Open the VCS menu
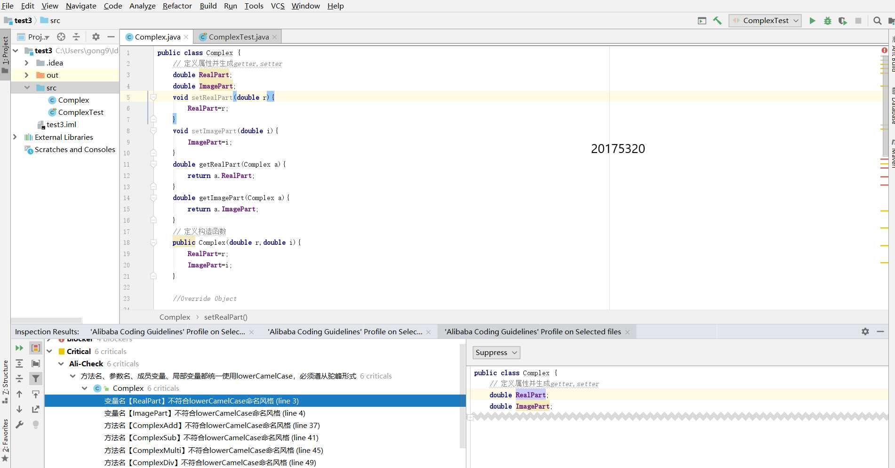The image size is (895, 468). 278,6
